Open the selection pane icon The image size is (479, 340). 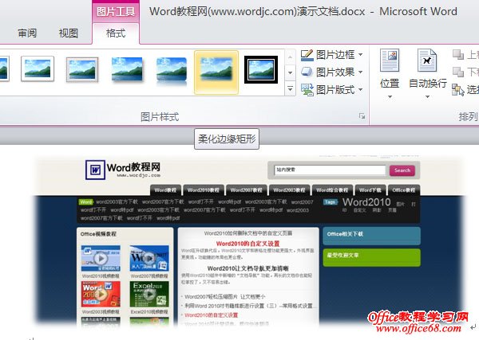[x=458, y=90]
